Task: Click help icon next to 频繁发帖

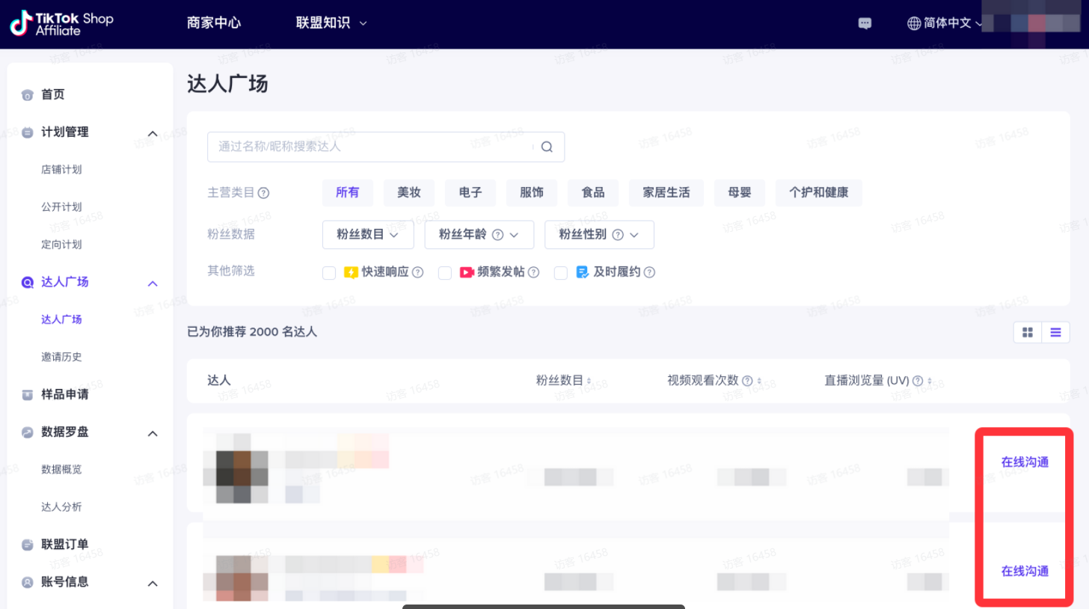Action: (x=533, y=272)
